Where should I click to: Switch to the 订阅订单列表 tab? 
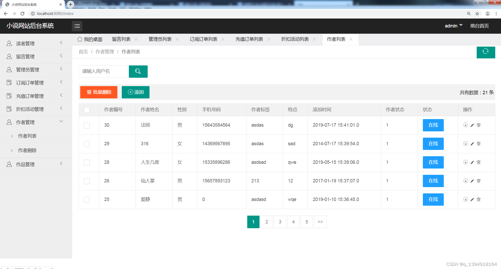coord(203,39)
